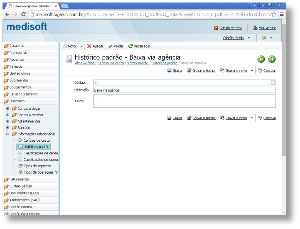The width and height of the screenshot is (300, 229).
Task: Open the Farmácia menu folder
Action: click(30, 67)
